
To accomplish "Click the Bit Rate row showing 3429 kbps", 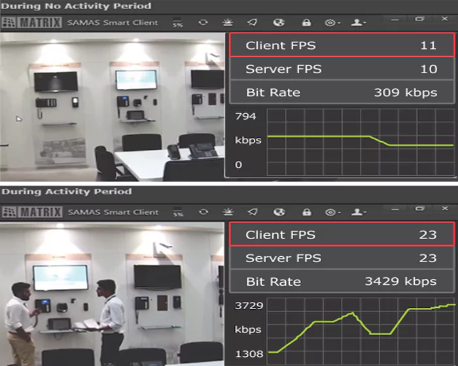I will pos(341,282).
